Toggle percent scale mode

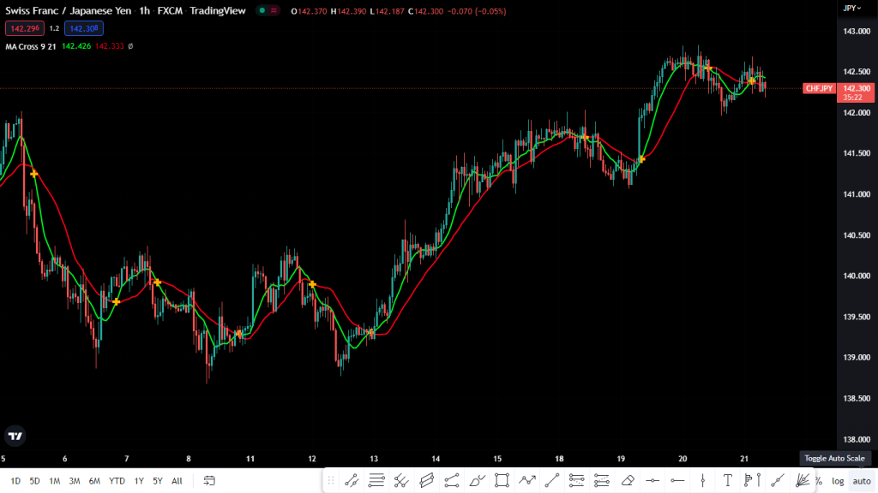(x=819, y=481)
